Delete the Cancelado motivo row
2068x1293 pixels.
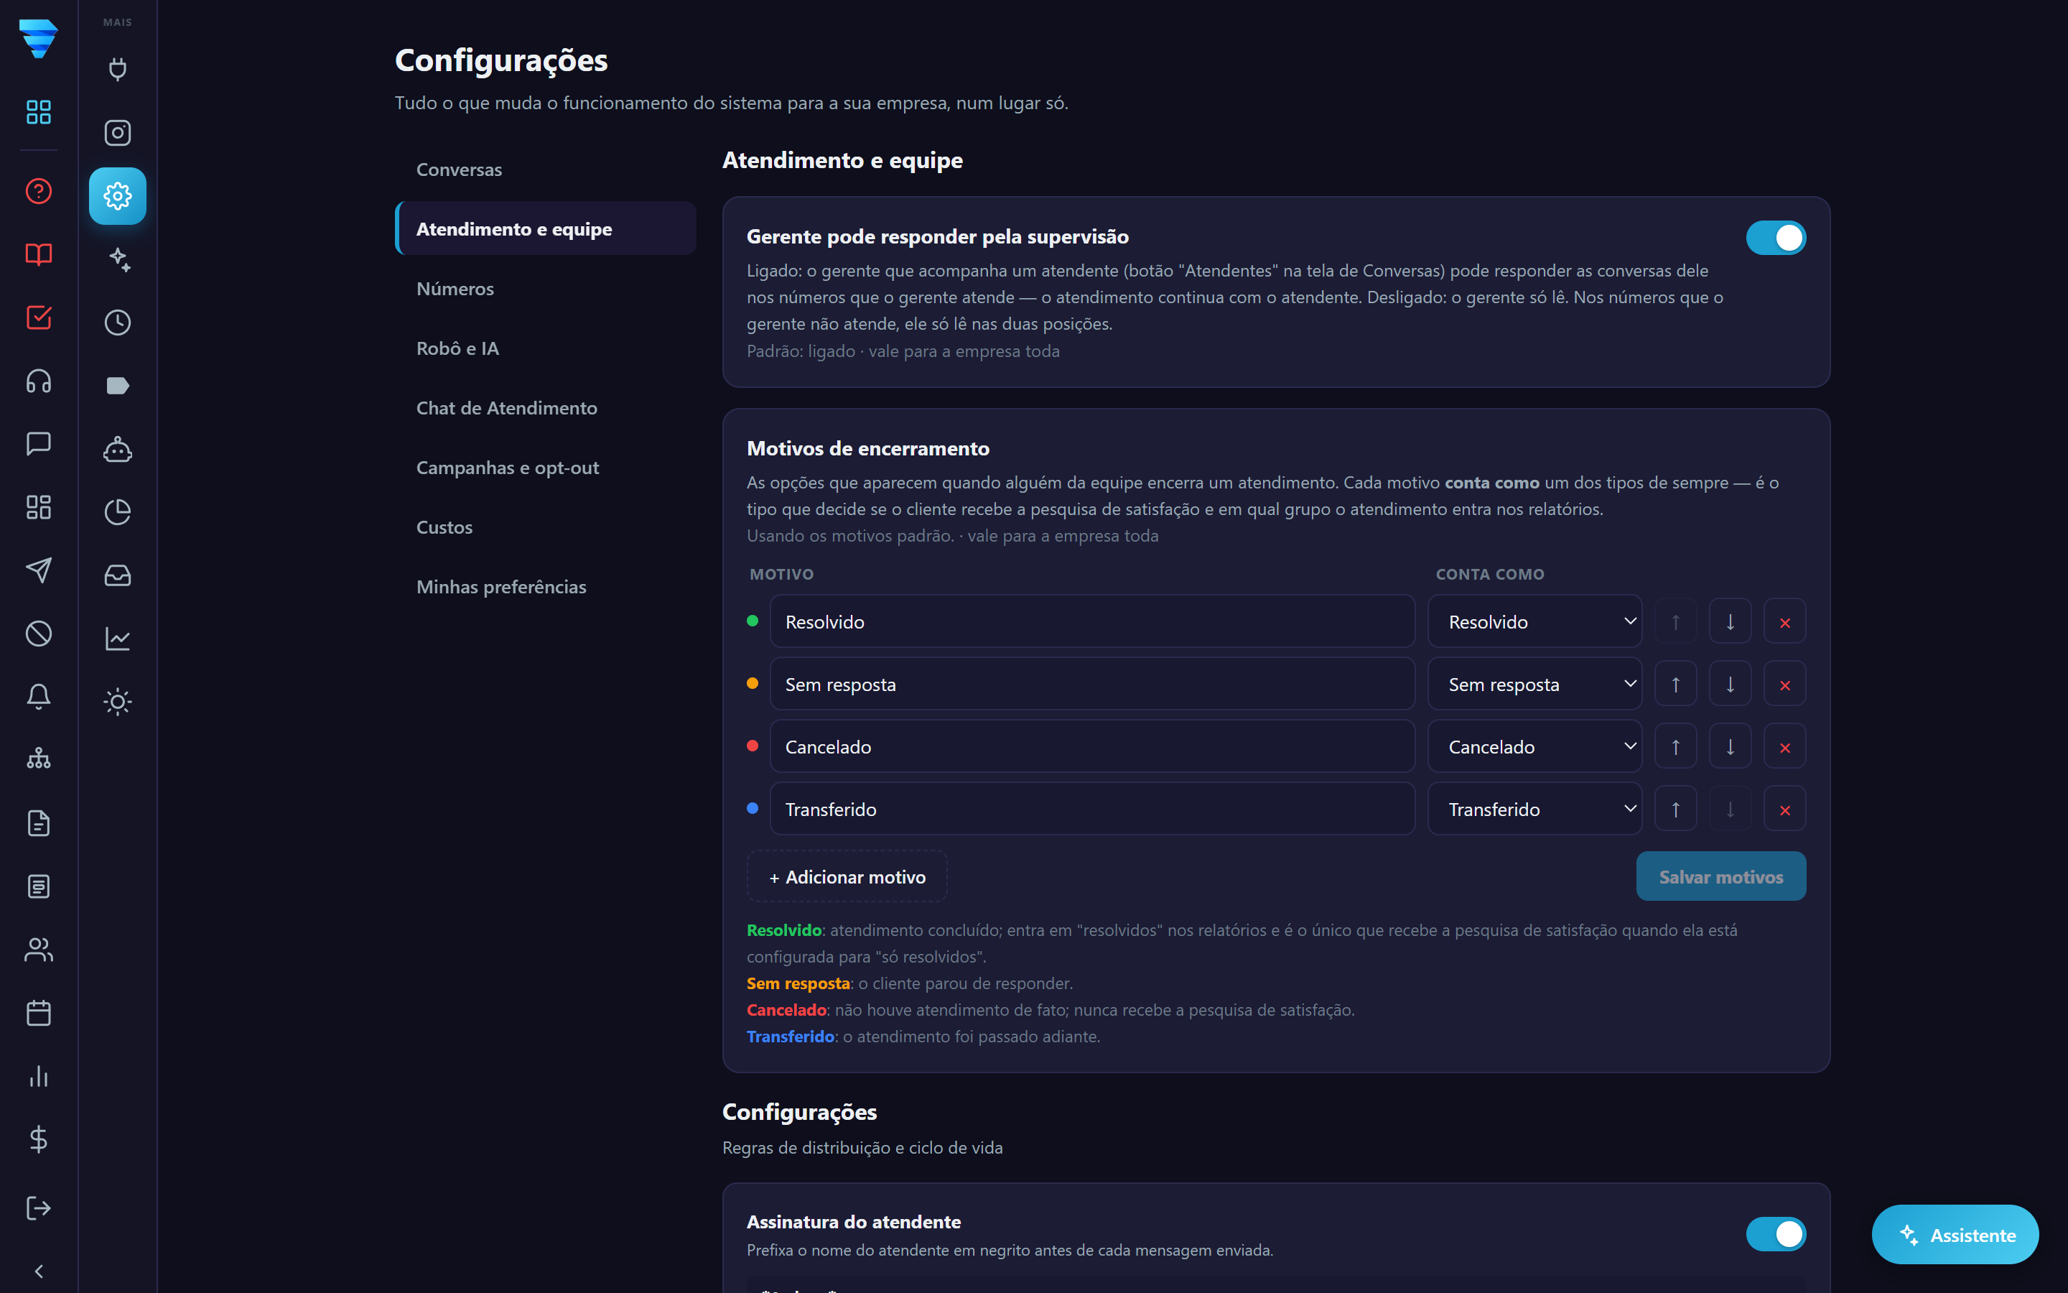pos(1784,746)
